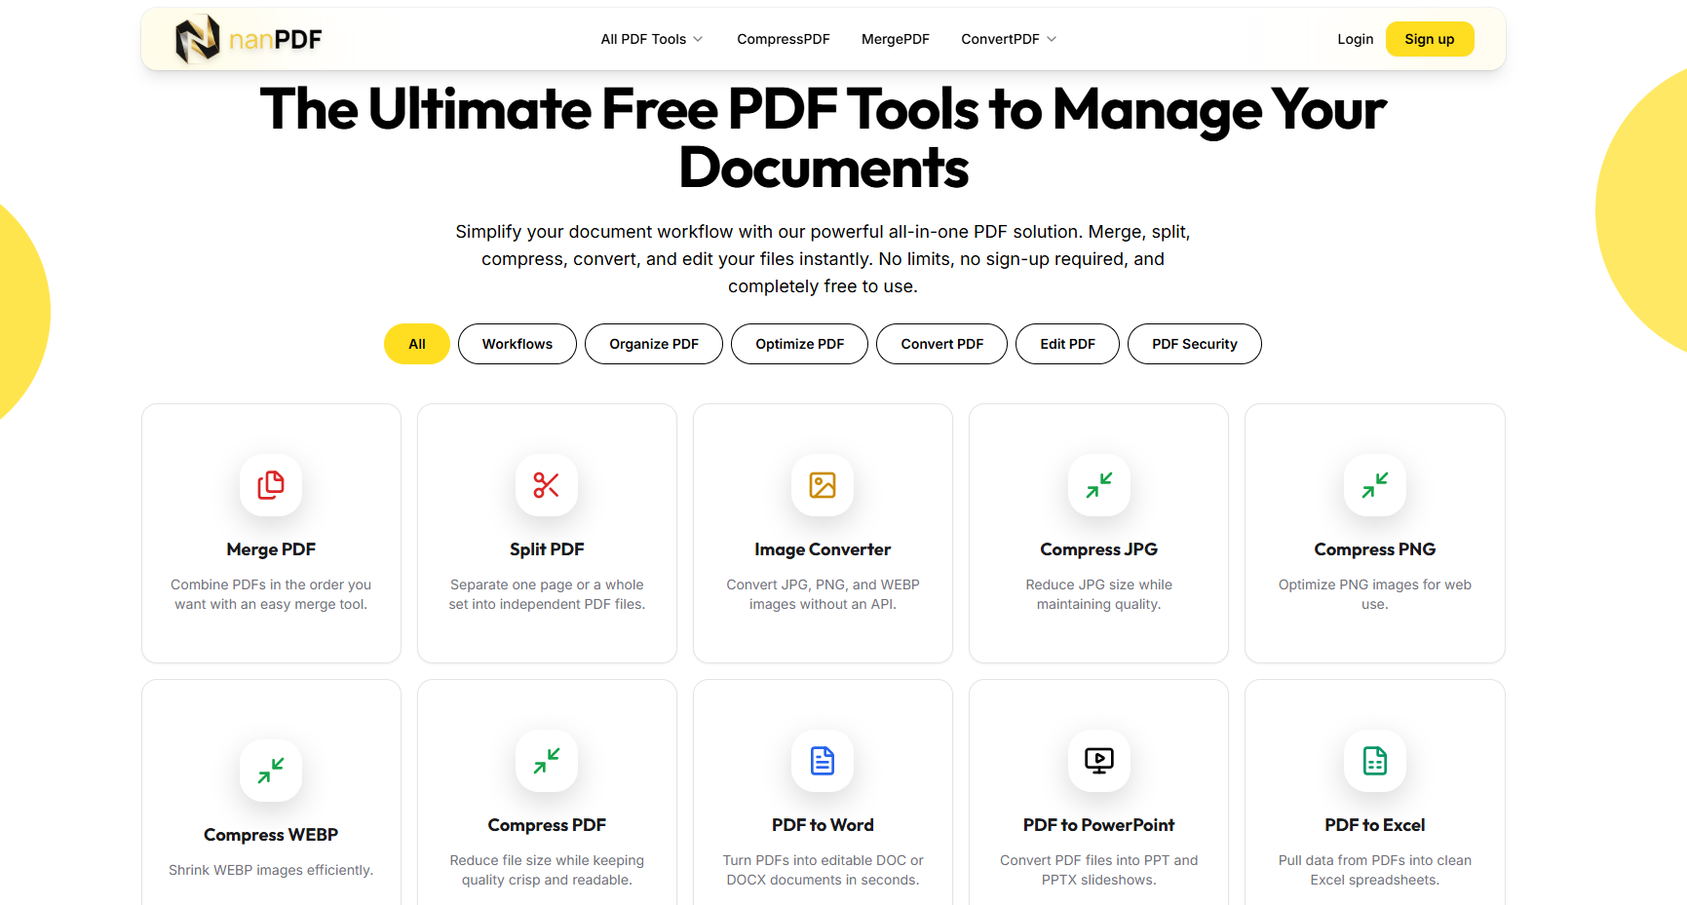
Task: Click the Compress WEBP arrows icon
Action: pyautogui.click(x=271, y=771)
